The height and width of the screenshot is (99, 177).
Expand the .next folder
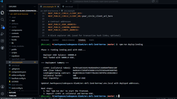[x=22, y=17]
